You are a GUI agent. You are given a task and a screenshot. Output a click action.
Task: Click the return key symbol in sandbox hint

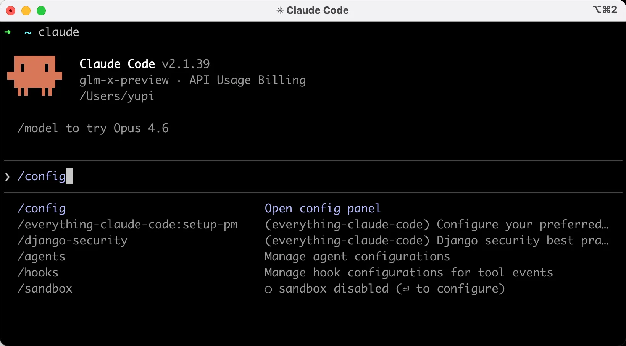pos(406,289)
